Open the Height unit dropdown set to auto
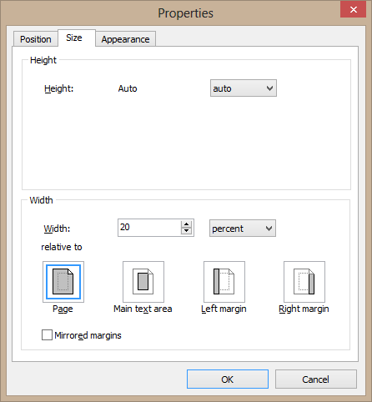This screenshot has height=402, width=372. tap(244, 88)
